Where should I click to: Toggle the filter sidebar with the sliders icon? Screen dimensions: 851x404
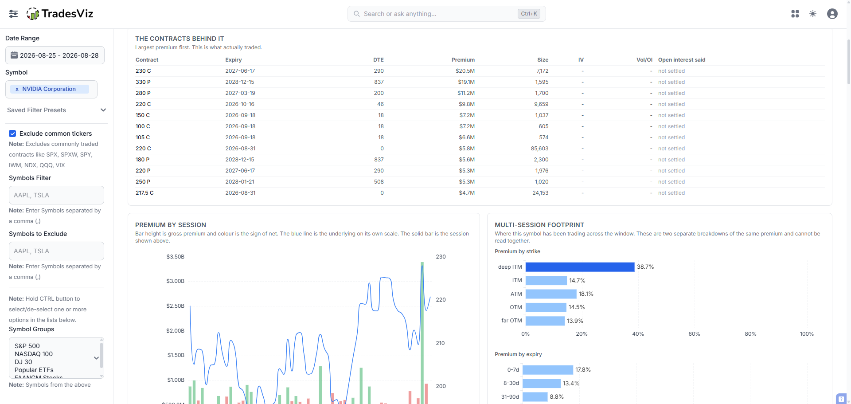pos(13,14)
